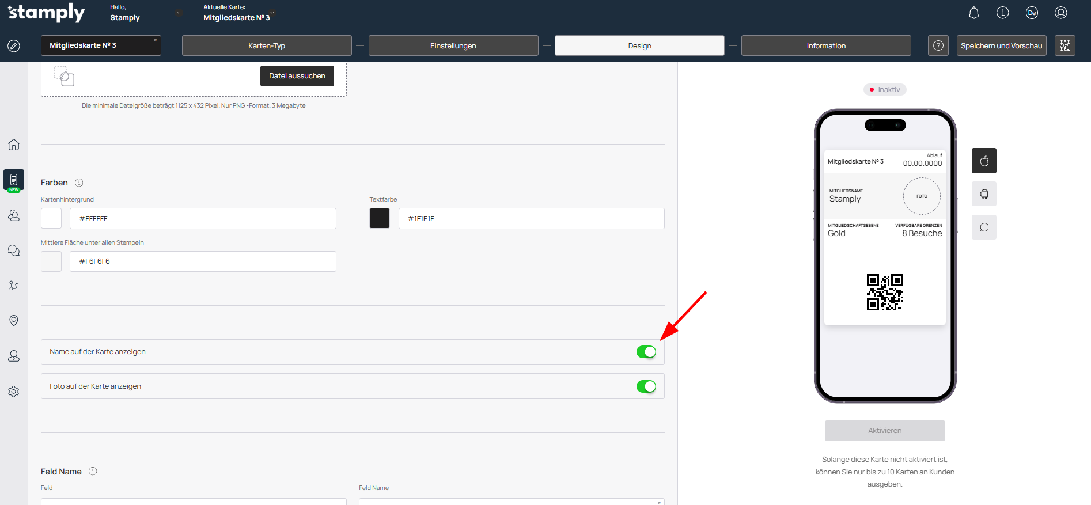Open the Textfarbe black color swatch
1091x505 pixels.
(380, 218)
